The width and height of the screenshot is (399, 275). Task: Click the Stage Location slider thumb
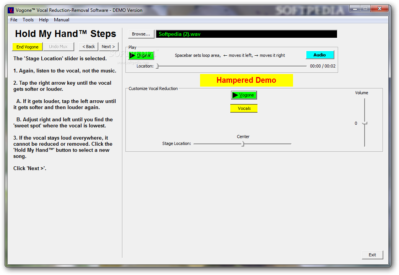pyautogui.click(x=243, y=144)
